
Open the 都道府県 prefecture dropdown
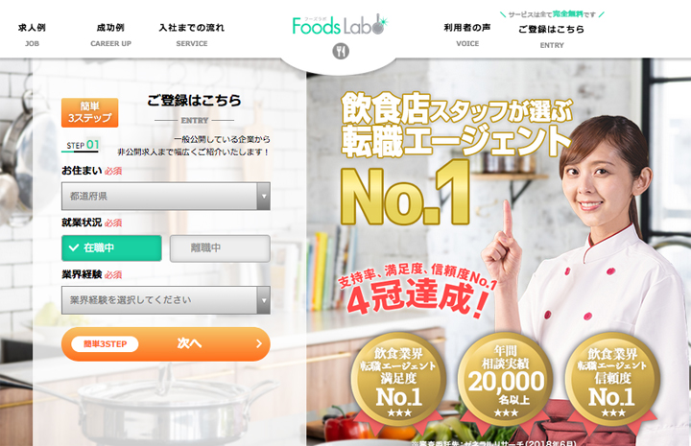[x=166, y=196]
